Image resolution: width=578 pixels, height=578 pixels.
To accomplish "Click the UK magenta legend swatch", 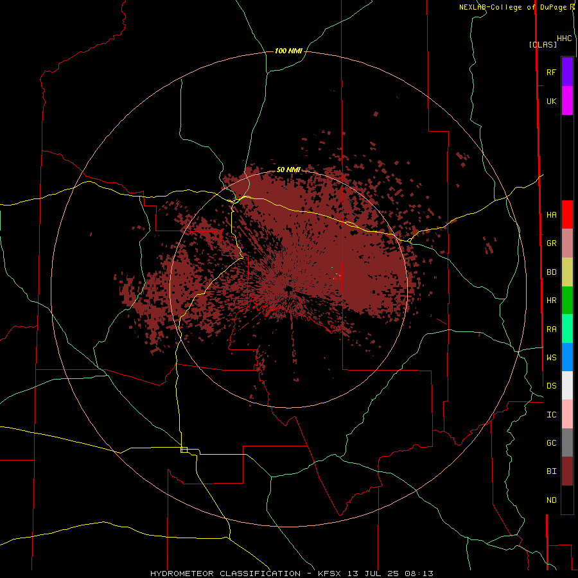I will click(567, 101).
